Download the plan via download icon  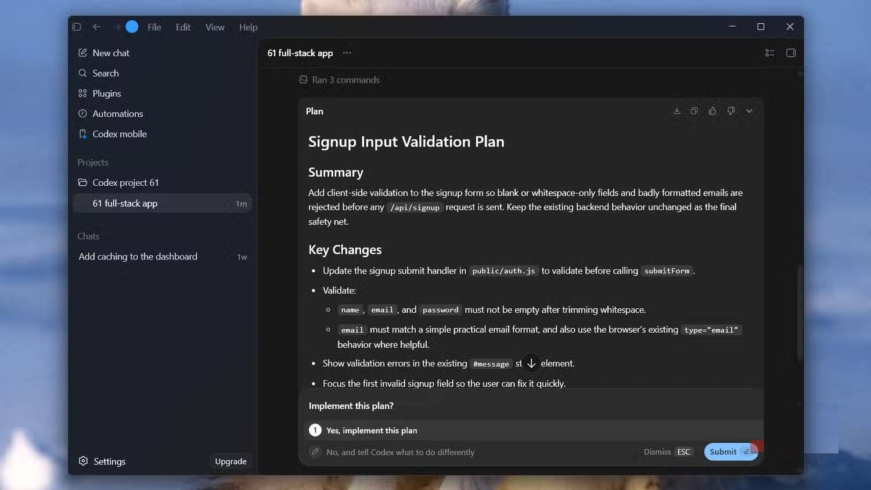[676, 111]
